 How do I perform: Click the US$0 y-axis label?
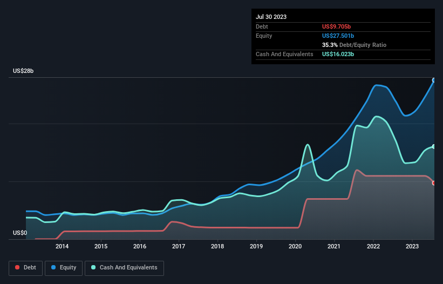[x=20, y=233]
